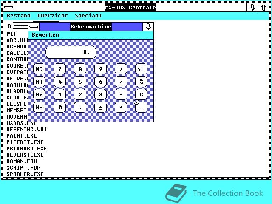Select file PIFEDIT.EXE
The image size is (272, 204).
pos(25,142)
